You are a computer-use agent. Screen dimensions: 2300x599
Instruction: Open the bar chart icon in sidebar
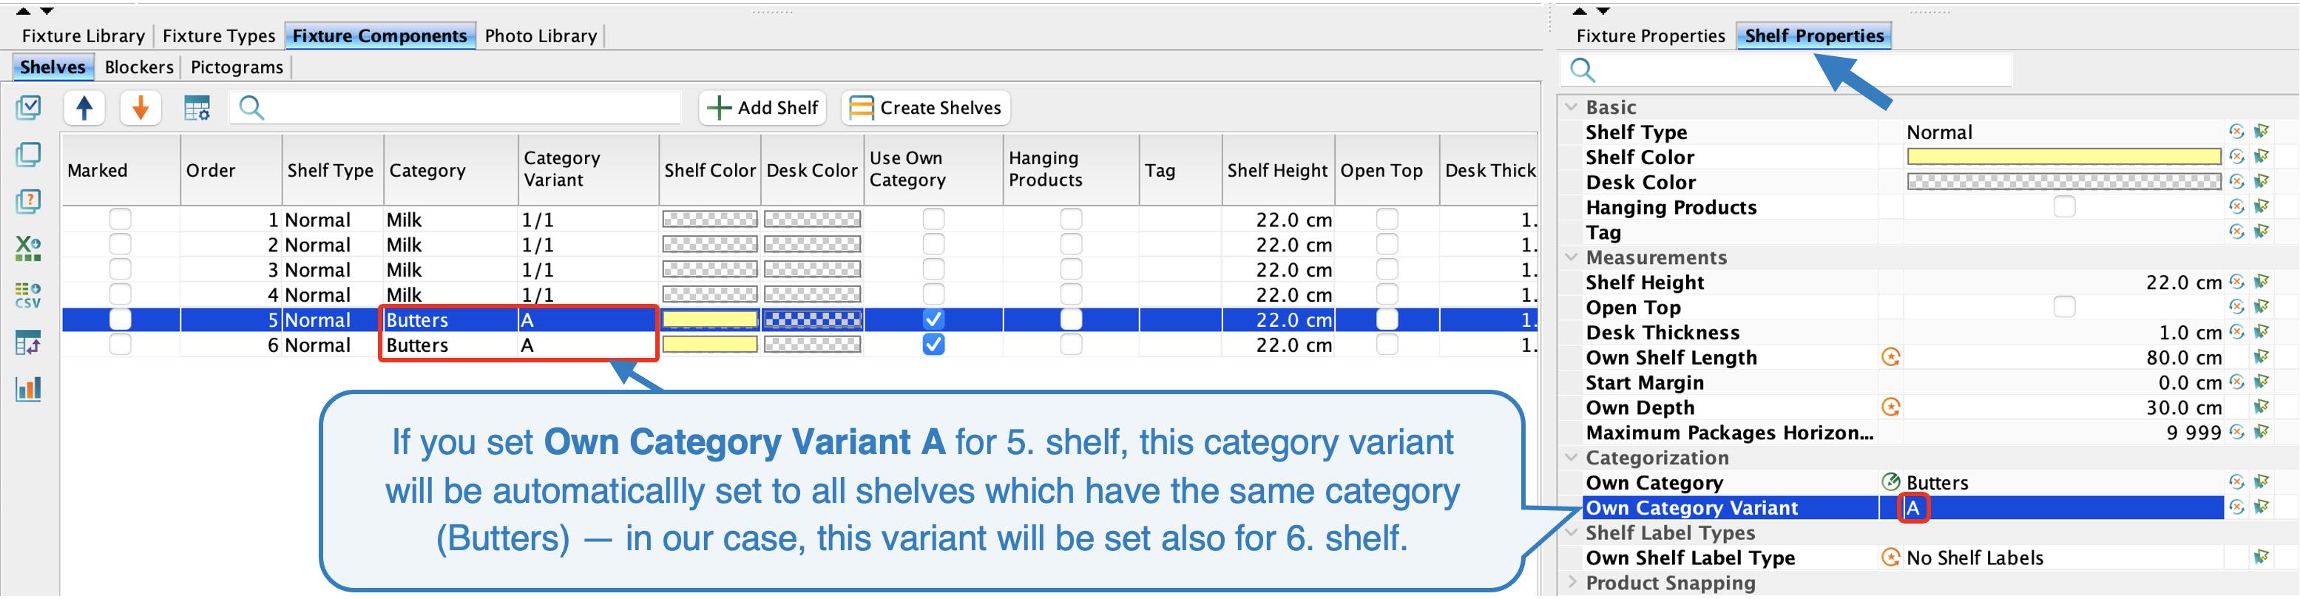pos(27,388)
